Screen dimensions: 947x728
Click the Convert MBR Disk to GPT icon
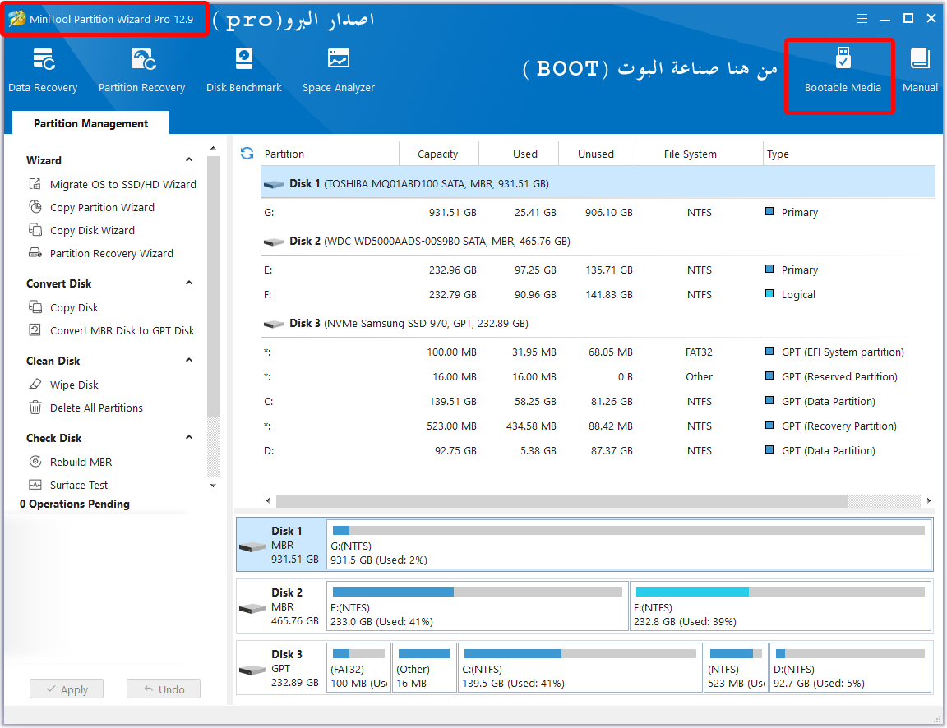pos(35,330)
